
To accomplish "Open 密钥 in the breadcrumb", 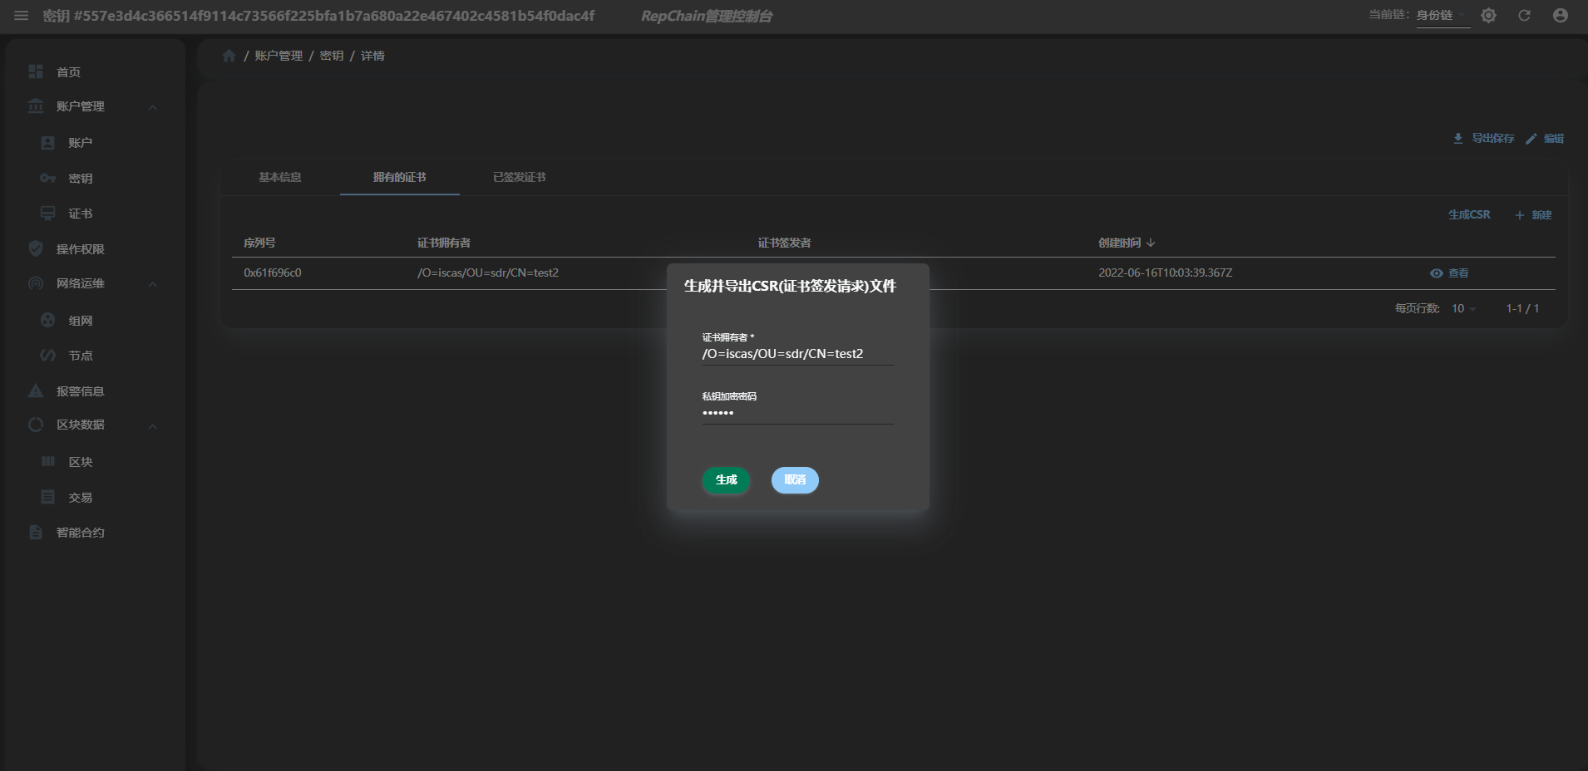I will click(x=332, y=56).
